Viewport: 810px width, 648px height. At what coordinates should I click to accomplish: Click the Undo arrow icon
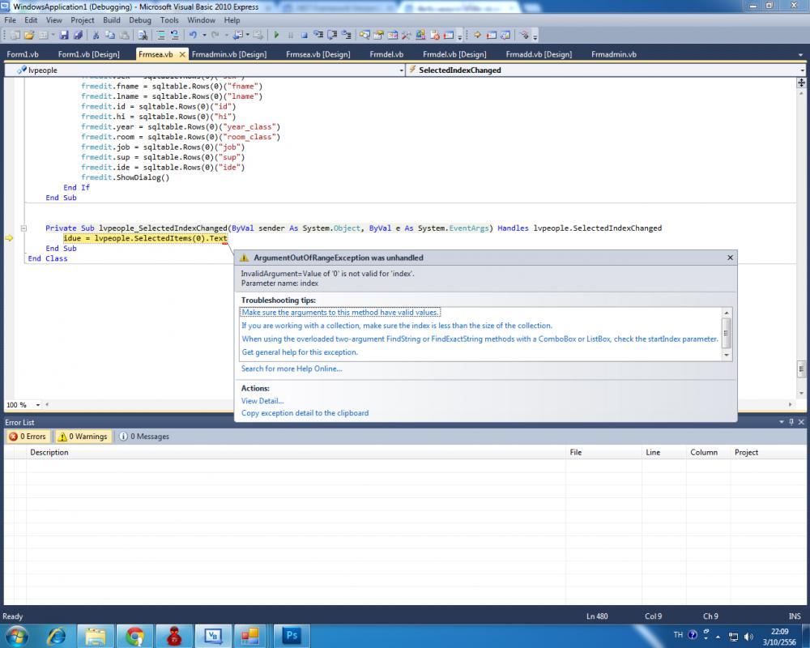click(192, 36)
